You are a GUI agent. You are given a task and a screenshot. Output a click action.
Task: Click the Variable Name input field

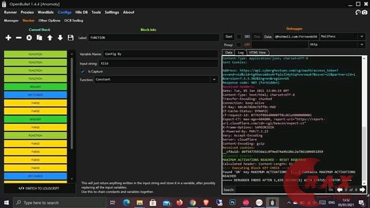coord(160,54)
